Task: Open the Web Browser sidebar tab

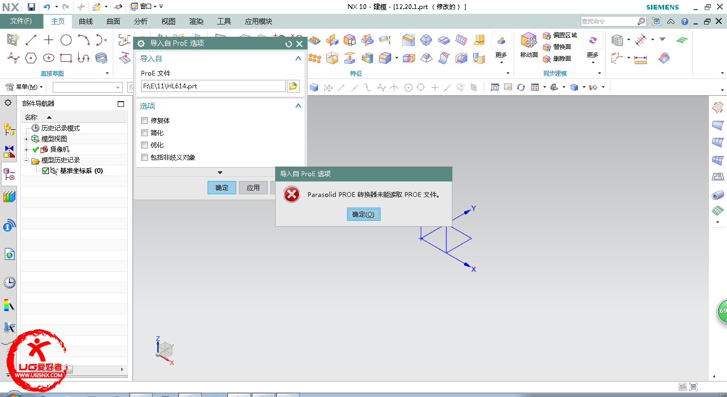Action: [9, 254]
